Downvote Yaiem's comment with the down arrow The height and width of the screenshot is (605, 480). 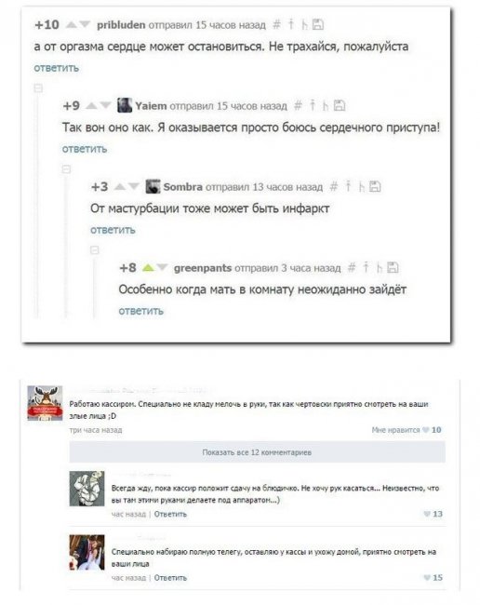tap(105, 106)
